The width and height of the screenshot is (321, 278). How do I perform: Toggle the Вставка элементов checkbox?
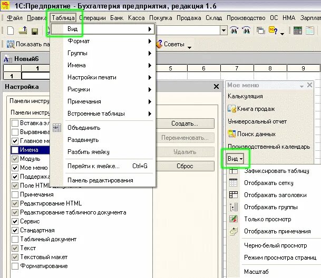(x=15, y=123)
